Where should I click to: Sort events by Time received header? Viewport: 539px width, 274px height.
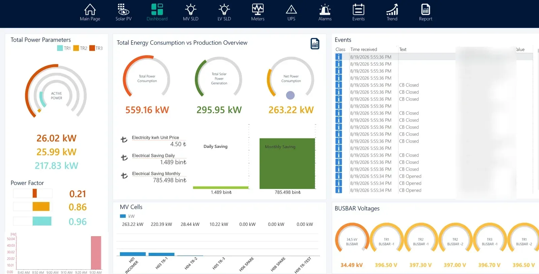click(363, 49)
